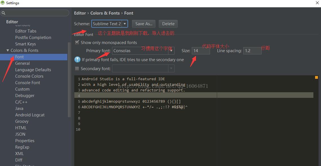
Task: Focus the settings search box
Action: pos(35,13)
